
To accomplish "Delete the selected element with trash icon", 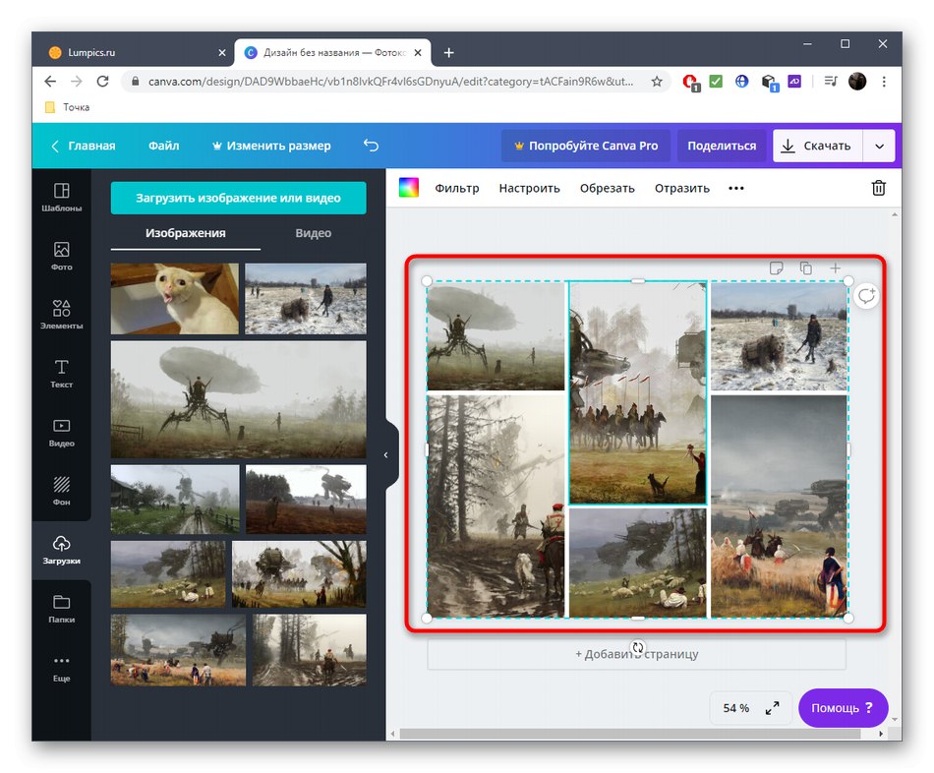I will click(x=878, y=188).
